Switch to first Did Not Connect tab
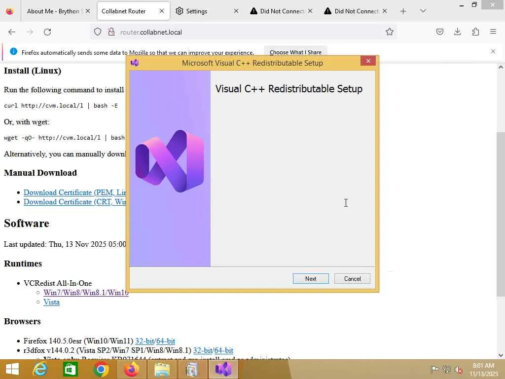 (282, 11)
